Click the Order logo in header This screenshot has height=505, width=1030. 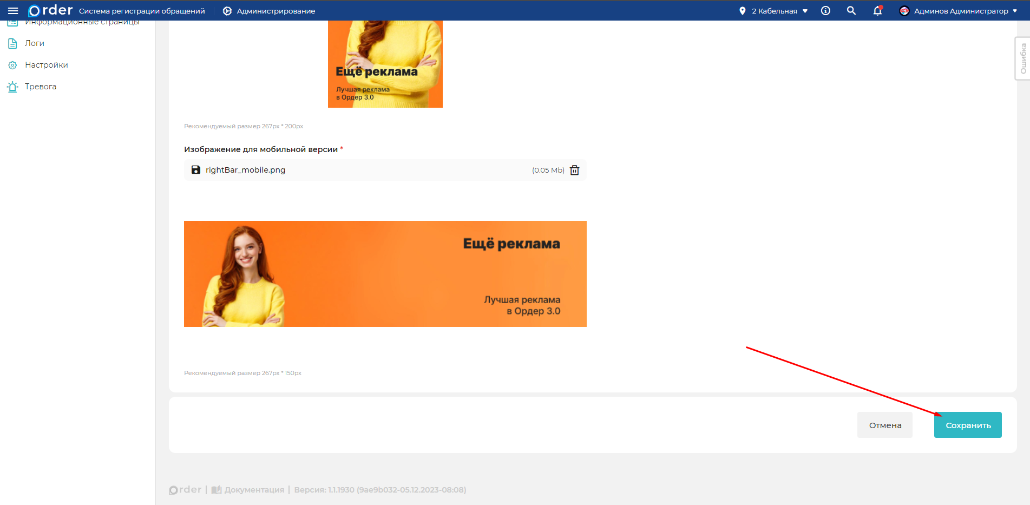coord(50,11)
